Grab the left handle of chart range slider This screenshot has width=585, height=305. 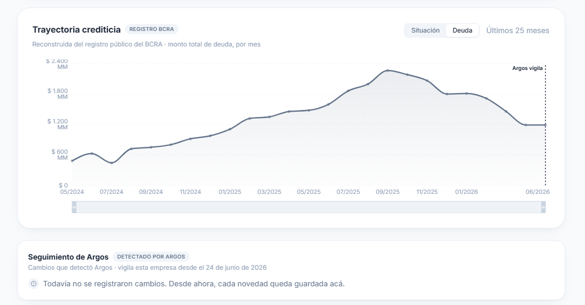point(74,207)
